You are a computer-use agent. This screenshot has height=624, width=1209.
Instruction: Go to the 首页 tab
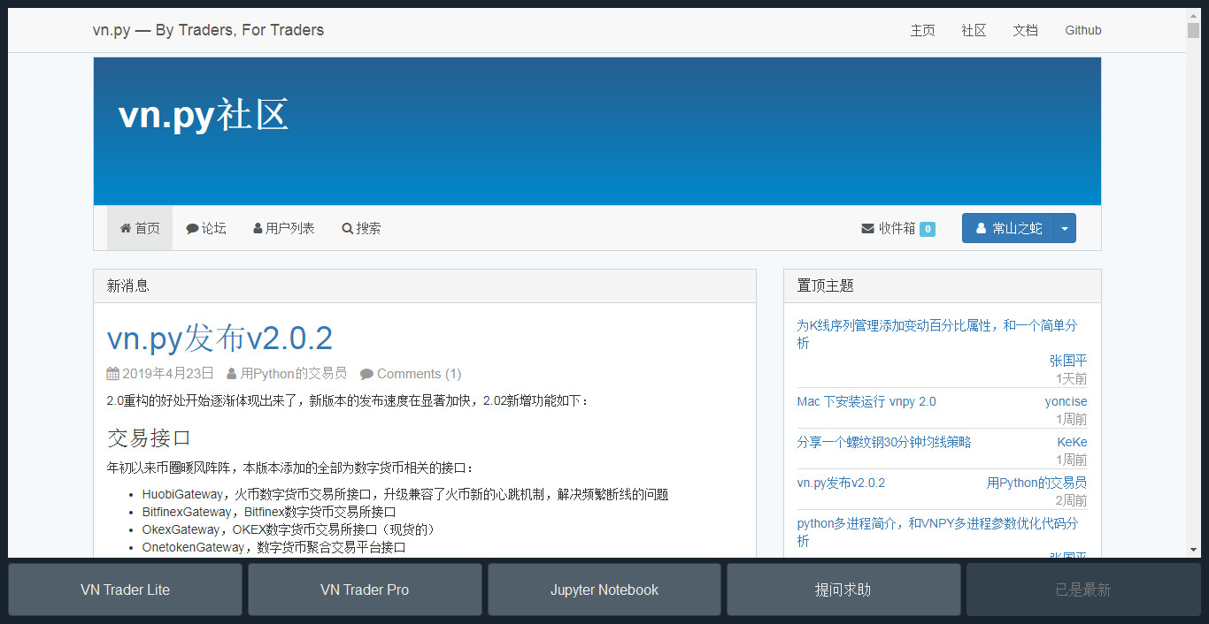pos(140,228)
